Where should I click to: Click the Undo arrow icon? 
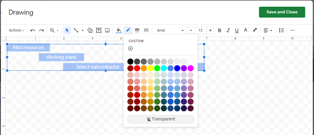pos(33,30)
